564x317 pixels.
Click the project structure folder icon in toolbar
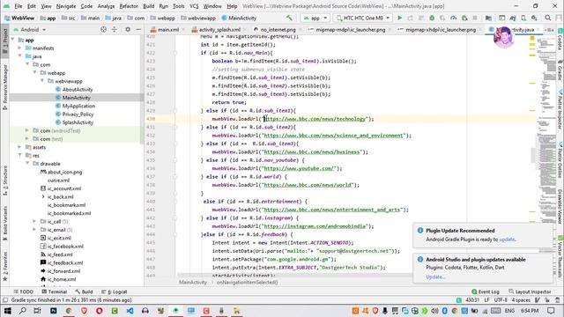(488, 18)
